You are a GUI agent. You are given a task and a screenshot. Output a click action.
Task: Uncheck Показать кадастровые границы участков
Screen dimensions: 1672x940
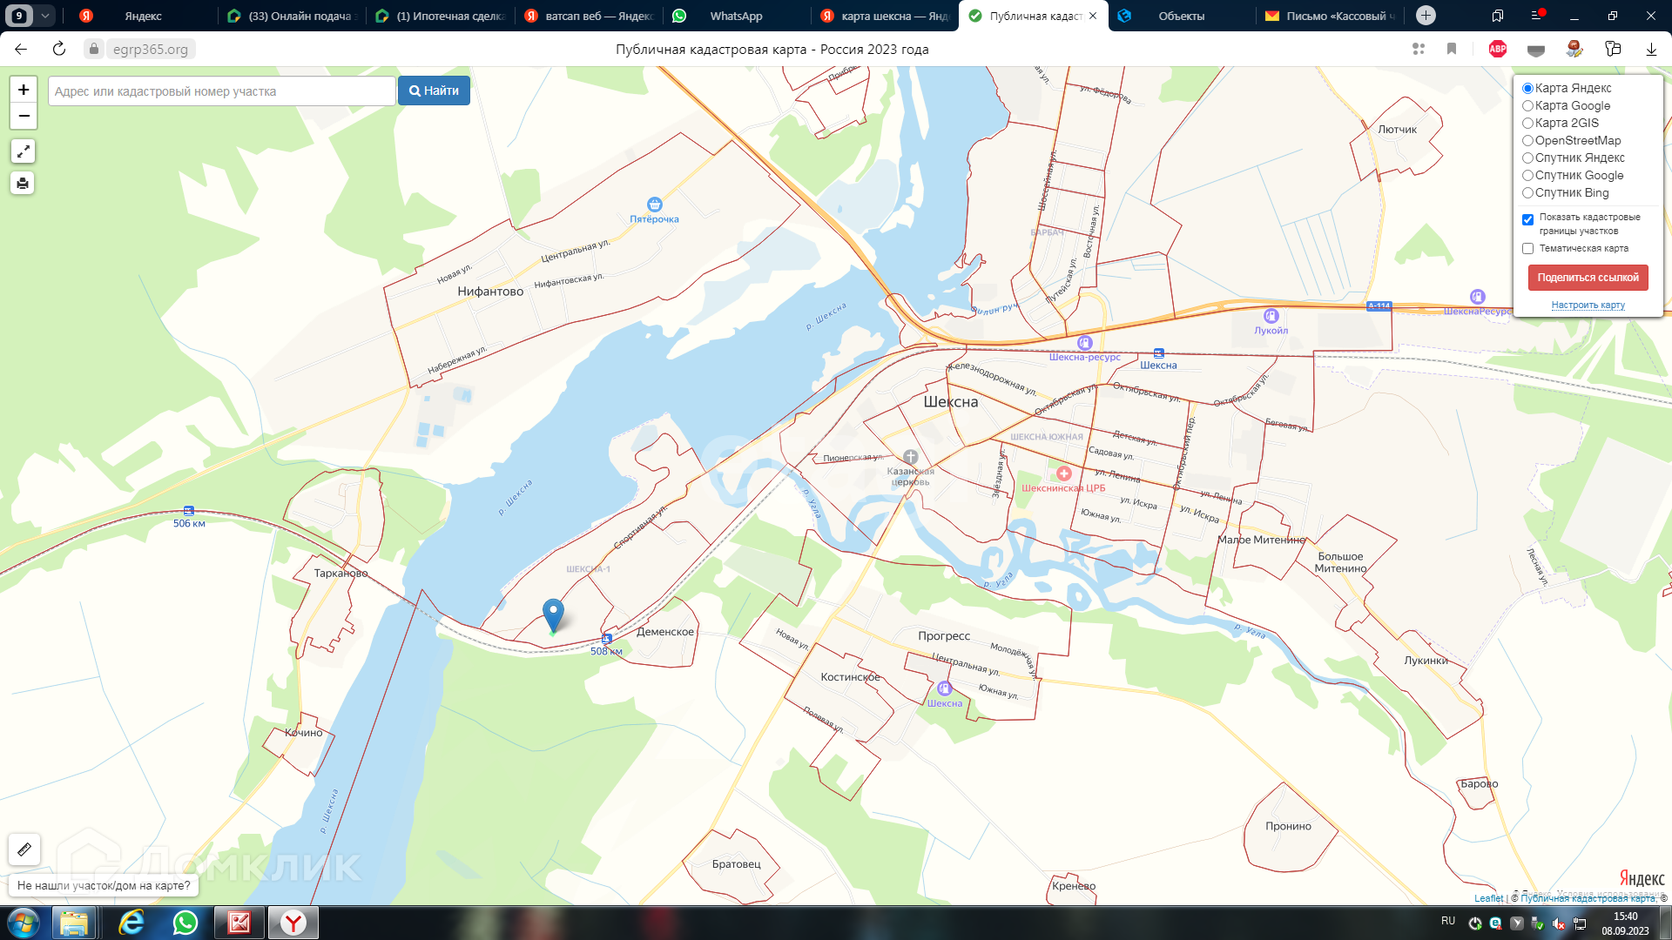tap(1527, 219)
